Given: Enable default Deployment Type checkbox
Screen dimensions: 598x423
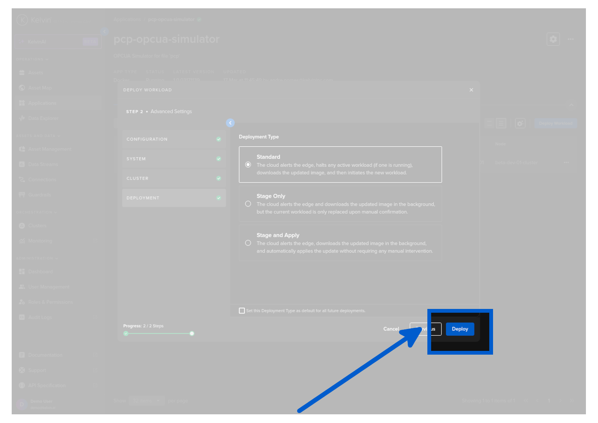Looking at the screenshot, I should pos(242,310).
